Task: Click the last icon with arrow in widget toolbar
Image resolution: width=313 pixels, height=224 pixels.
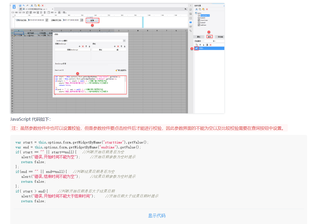Action: click(65, 12)
